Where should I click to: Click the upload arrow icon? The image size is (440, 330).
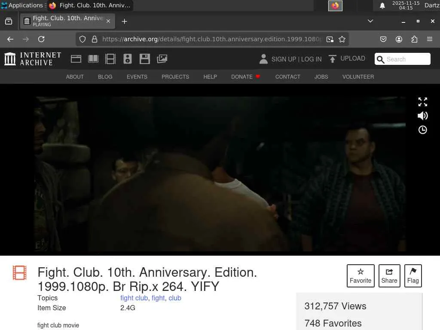click(332, 59)
